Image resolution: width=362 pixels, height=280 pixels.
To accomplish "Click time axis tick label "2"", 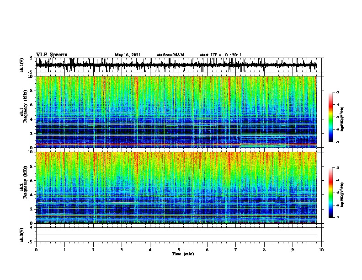I will pyautogui.click(x=93, y=250).
